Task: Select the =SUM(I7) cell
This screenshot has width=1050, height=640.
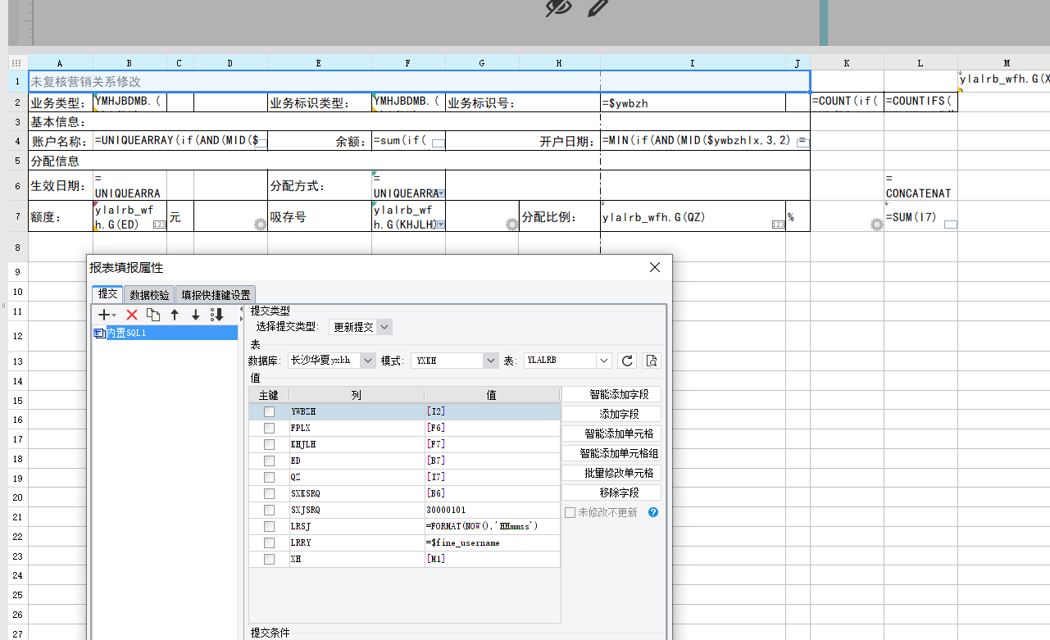Action: point(920,216)
